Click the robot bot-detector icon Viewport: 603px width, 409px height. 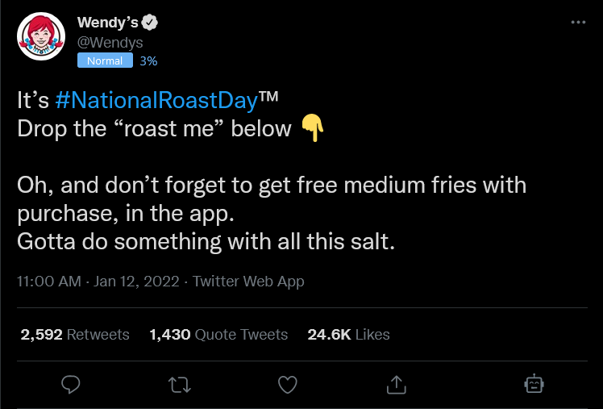pyautogui.click(x=533, y=383)
